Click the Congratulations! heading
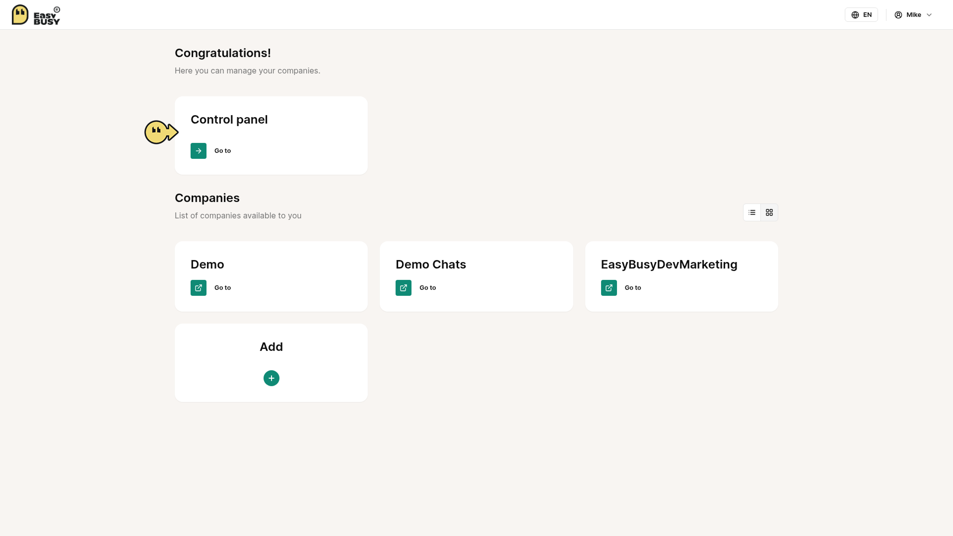 point(223,53)
